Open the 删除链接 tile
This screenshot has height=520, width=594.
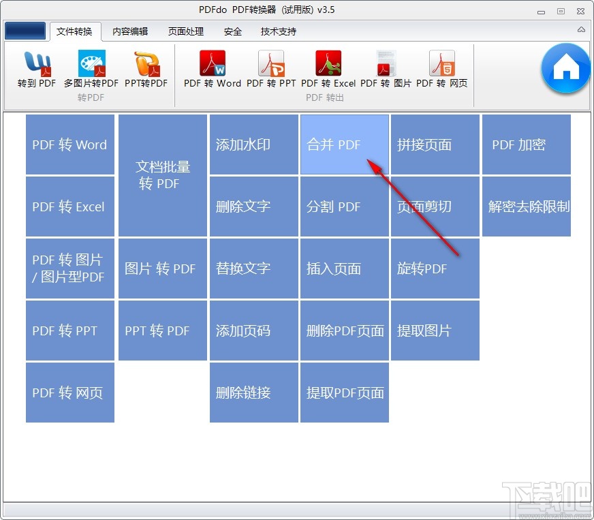pyautogui.click(x=254, y=393)
